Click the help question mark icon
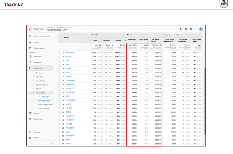The image size is (233, 154). click(191, 29)
